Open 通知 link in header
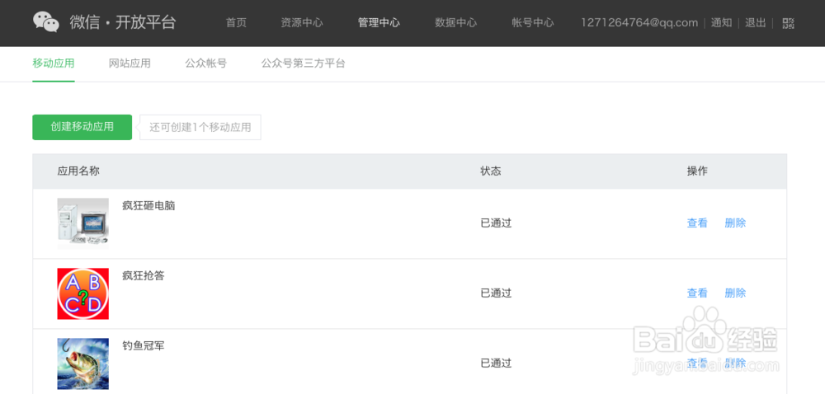 tap(721, 22)
